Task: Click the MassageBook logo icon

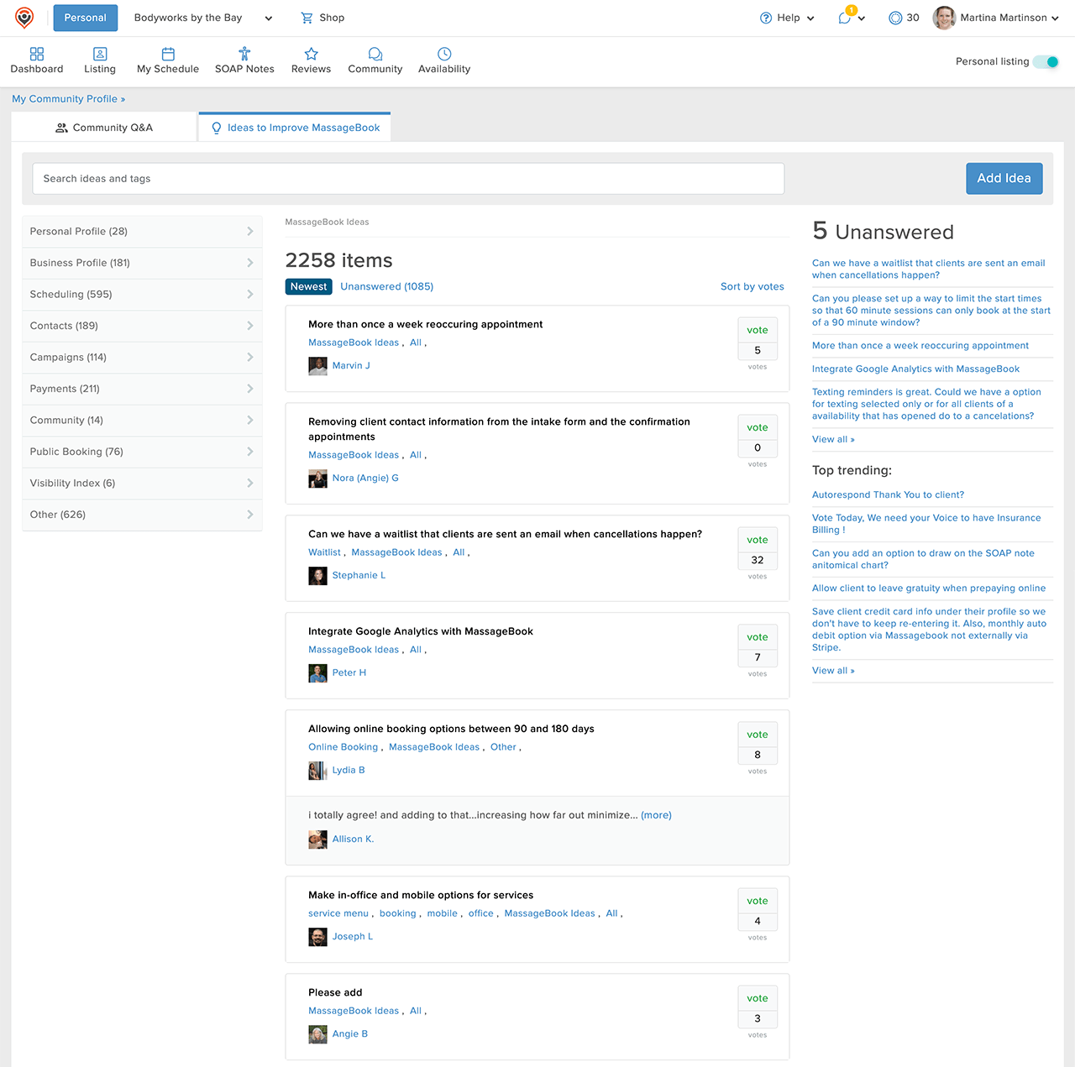Action: click(24, 18)
